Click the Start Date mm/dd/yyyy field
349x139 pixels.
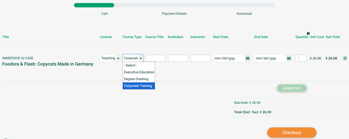[229, 58]
